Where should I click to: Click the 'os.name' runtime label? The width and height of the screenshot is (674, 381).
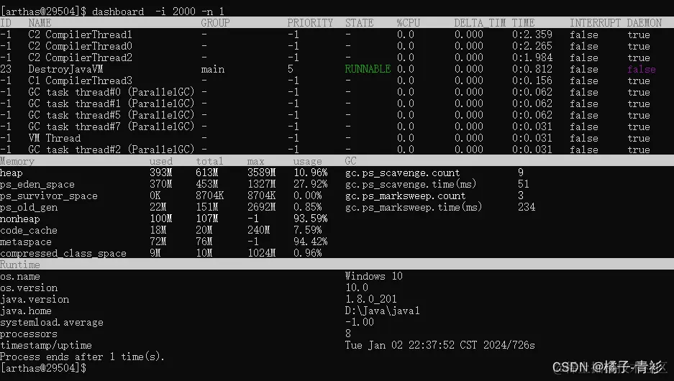(x=20, y=276)
